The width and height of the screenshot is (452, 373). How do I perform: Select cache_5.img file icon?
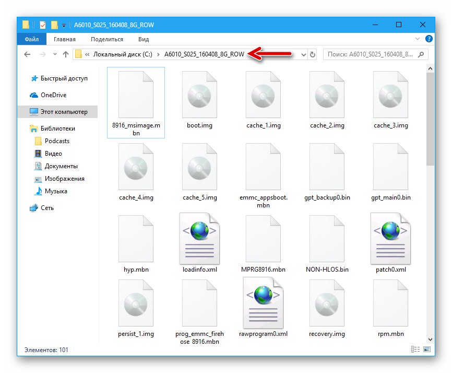pos(199,167)
